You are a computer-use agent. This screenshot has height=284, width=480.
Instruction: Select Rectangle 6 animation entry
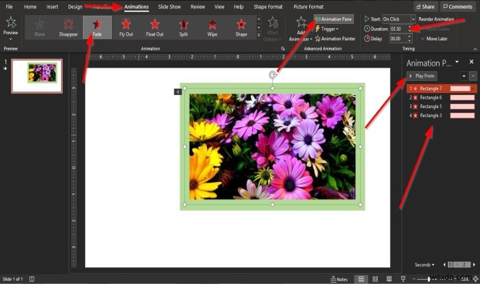click(x=442, y=97)
